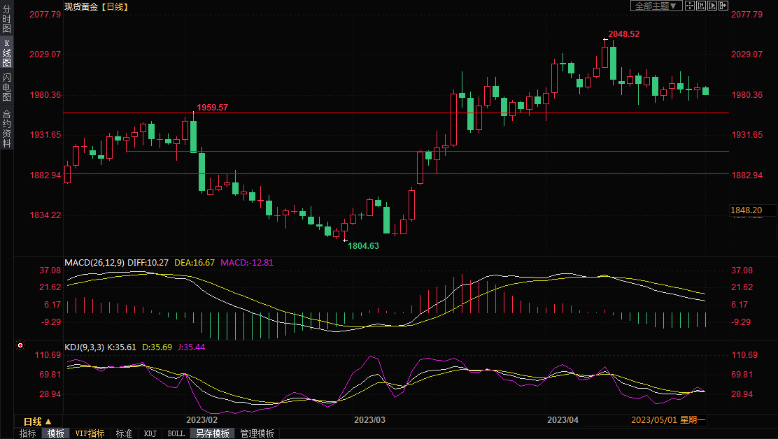The height and width of the screenshot is (439, 778).
Task: Expand the 日线 period selector
Action: pyautogui.click(x=37, y=422)
